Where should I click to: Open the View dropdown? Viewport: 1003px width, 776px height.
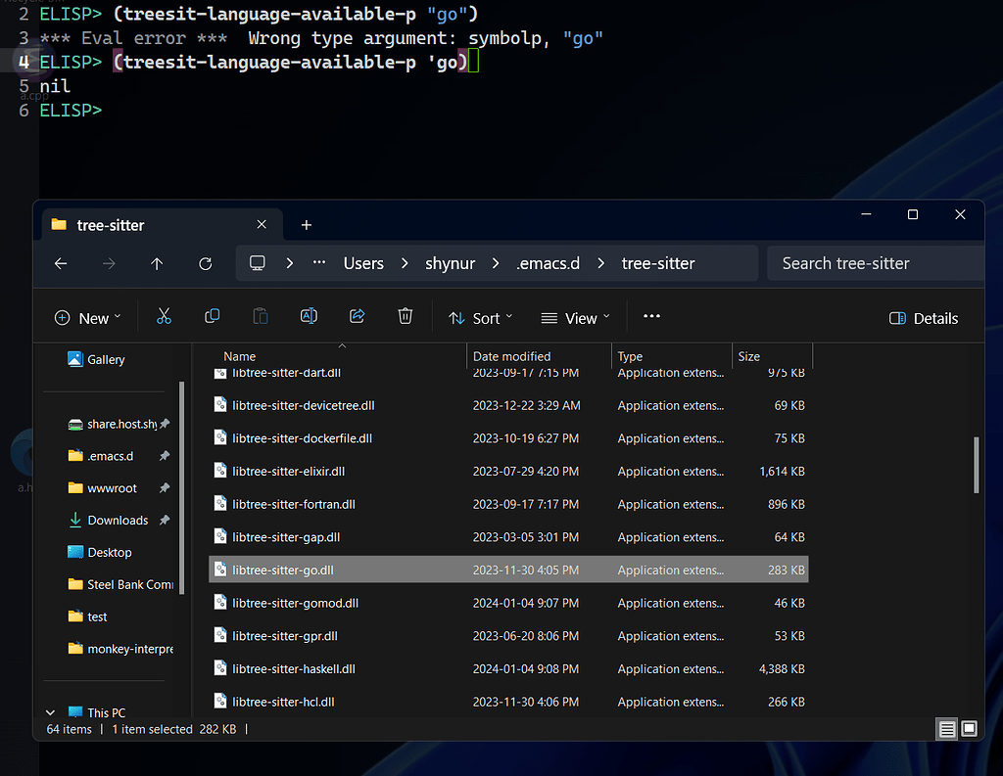click(x=576, y=317)
